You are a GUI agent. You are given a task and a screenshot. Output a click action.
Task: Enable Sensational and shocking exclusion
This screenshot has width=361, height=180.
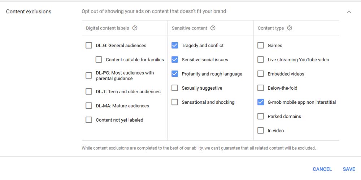[175, 102]
